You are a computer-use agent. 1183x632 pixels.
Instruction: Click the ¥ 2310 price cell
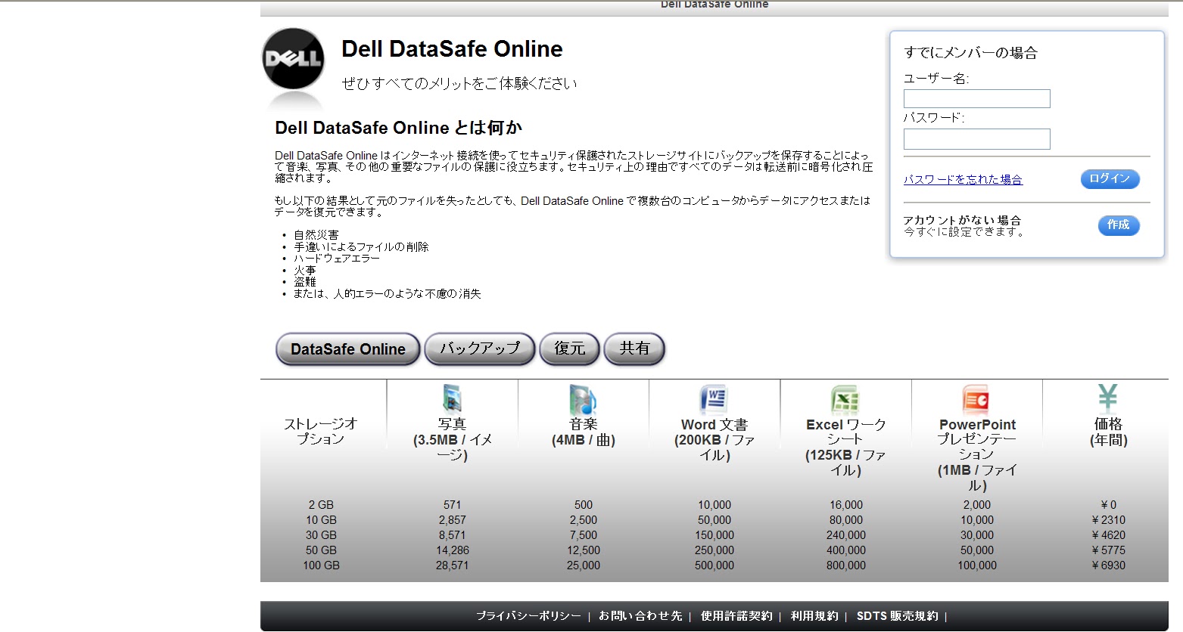[1108, 520]
